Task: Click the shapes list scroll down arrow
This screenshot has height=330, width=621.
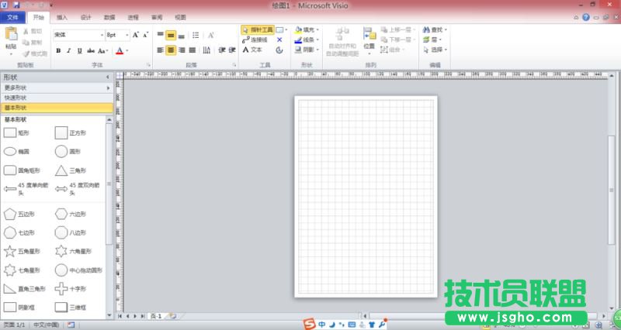Action: tap(109, 315)
